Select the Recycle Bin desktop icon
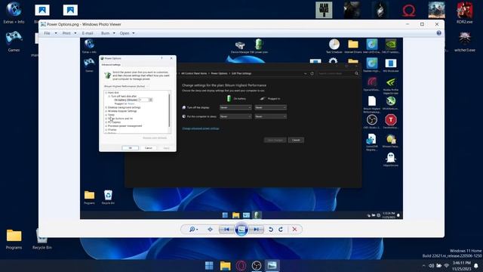Viewport: 483px width, 272px height. (x=42, y=239)
